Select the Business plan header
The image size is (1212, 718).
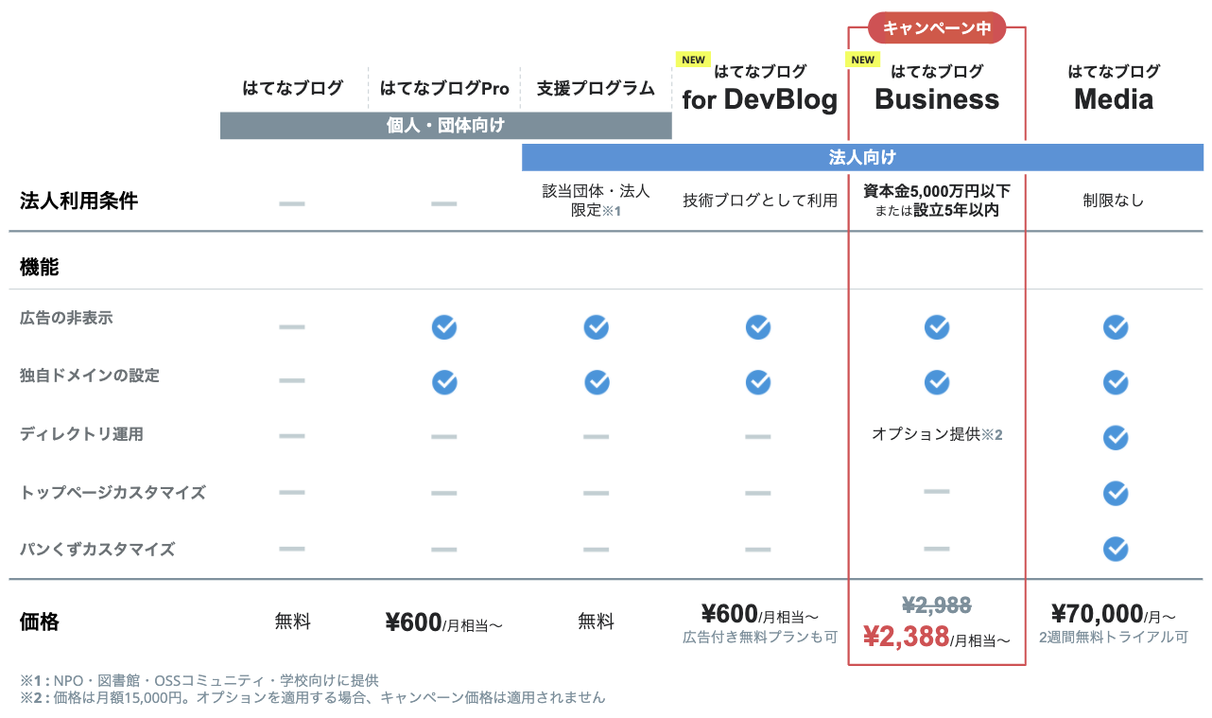point(937,88)
